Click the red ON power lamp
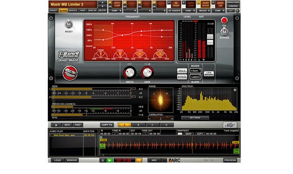 pyautogui.click(x=224, y=20)
